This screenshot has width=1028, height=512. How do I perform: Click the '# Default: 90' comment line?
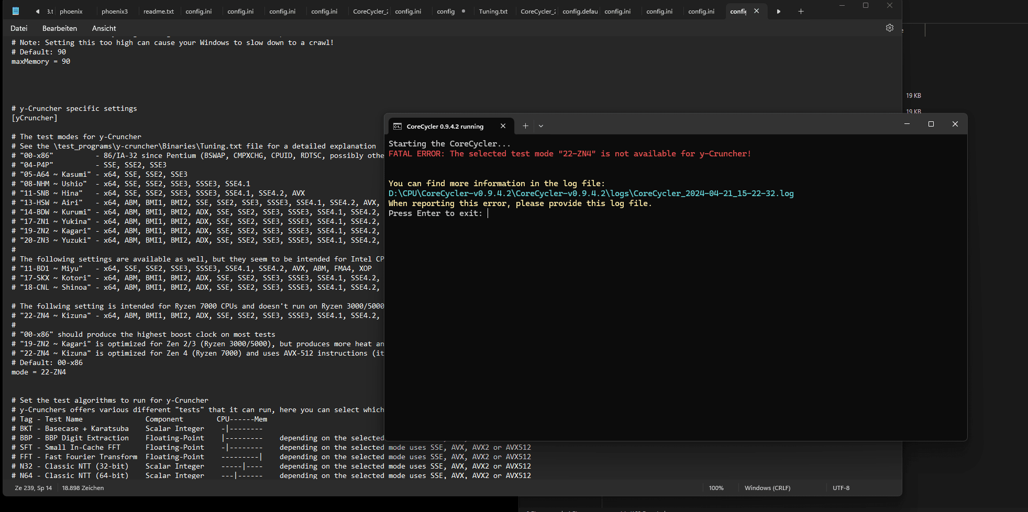click(x=39, y=52)
